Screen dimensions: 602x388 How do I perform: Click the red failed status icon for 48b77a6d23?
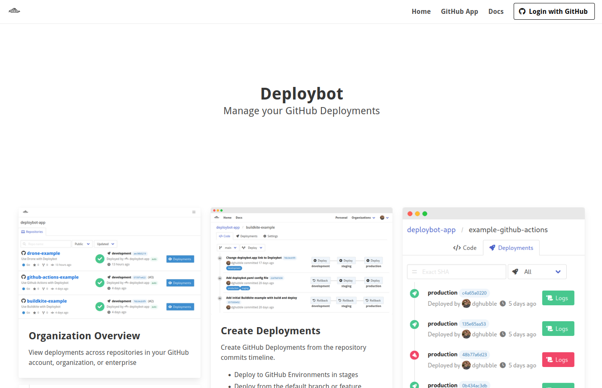click(414, 355)
